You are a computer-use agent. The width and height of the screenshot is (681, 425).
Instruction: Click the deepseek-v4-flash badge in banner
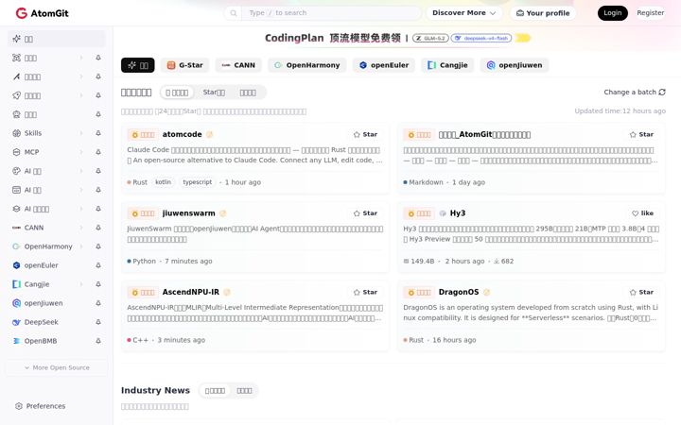tap(481, 38)
